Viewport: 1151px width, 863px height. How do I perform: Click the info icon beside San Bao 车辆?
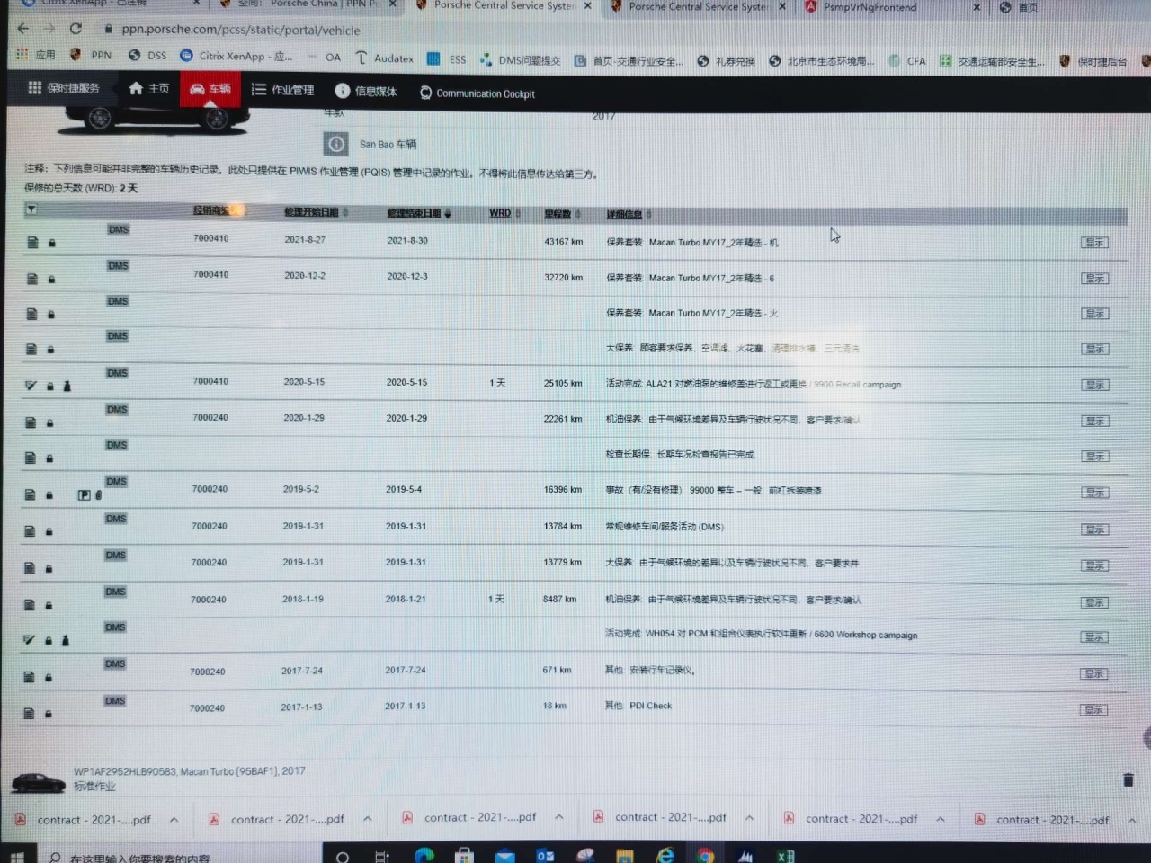(x=335, y=144)
